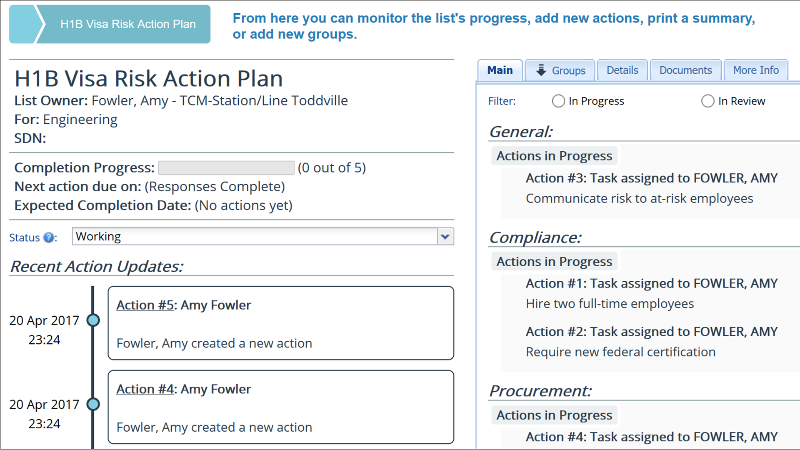Image resolution: width=800 pixels, height=450 pixels.
Task: Select the In Progress filter
Action: click(558, 101)
